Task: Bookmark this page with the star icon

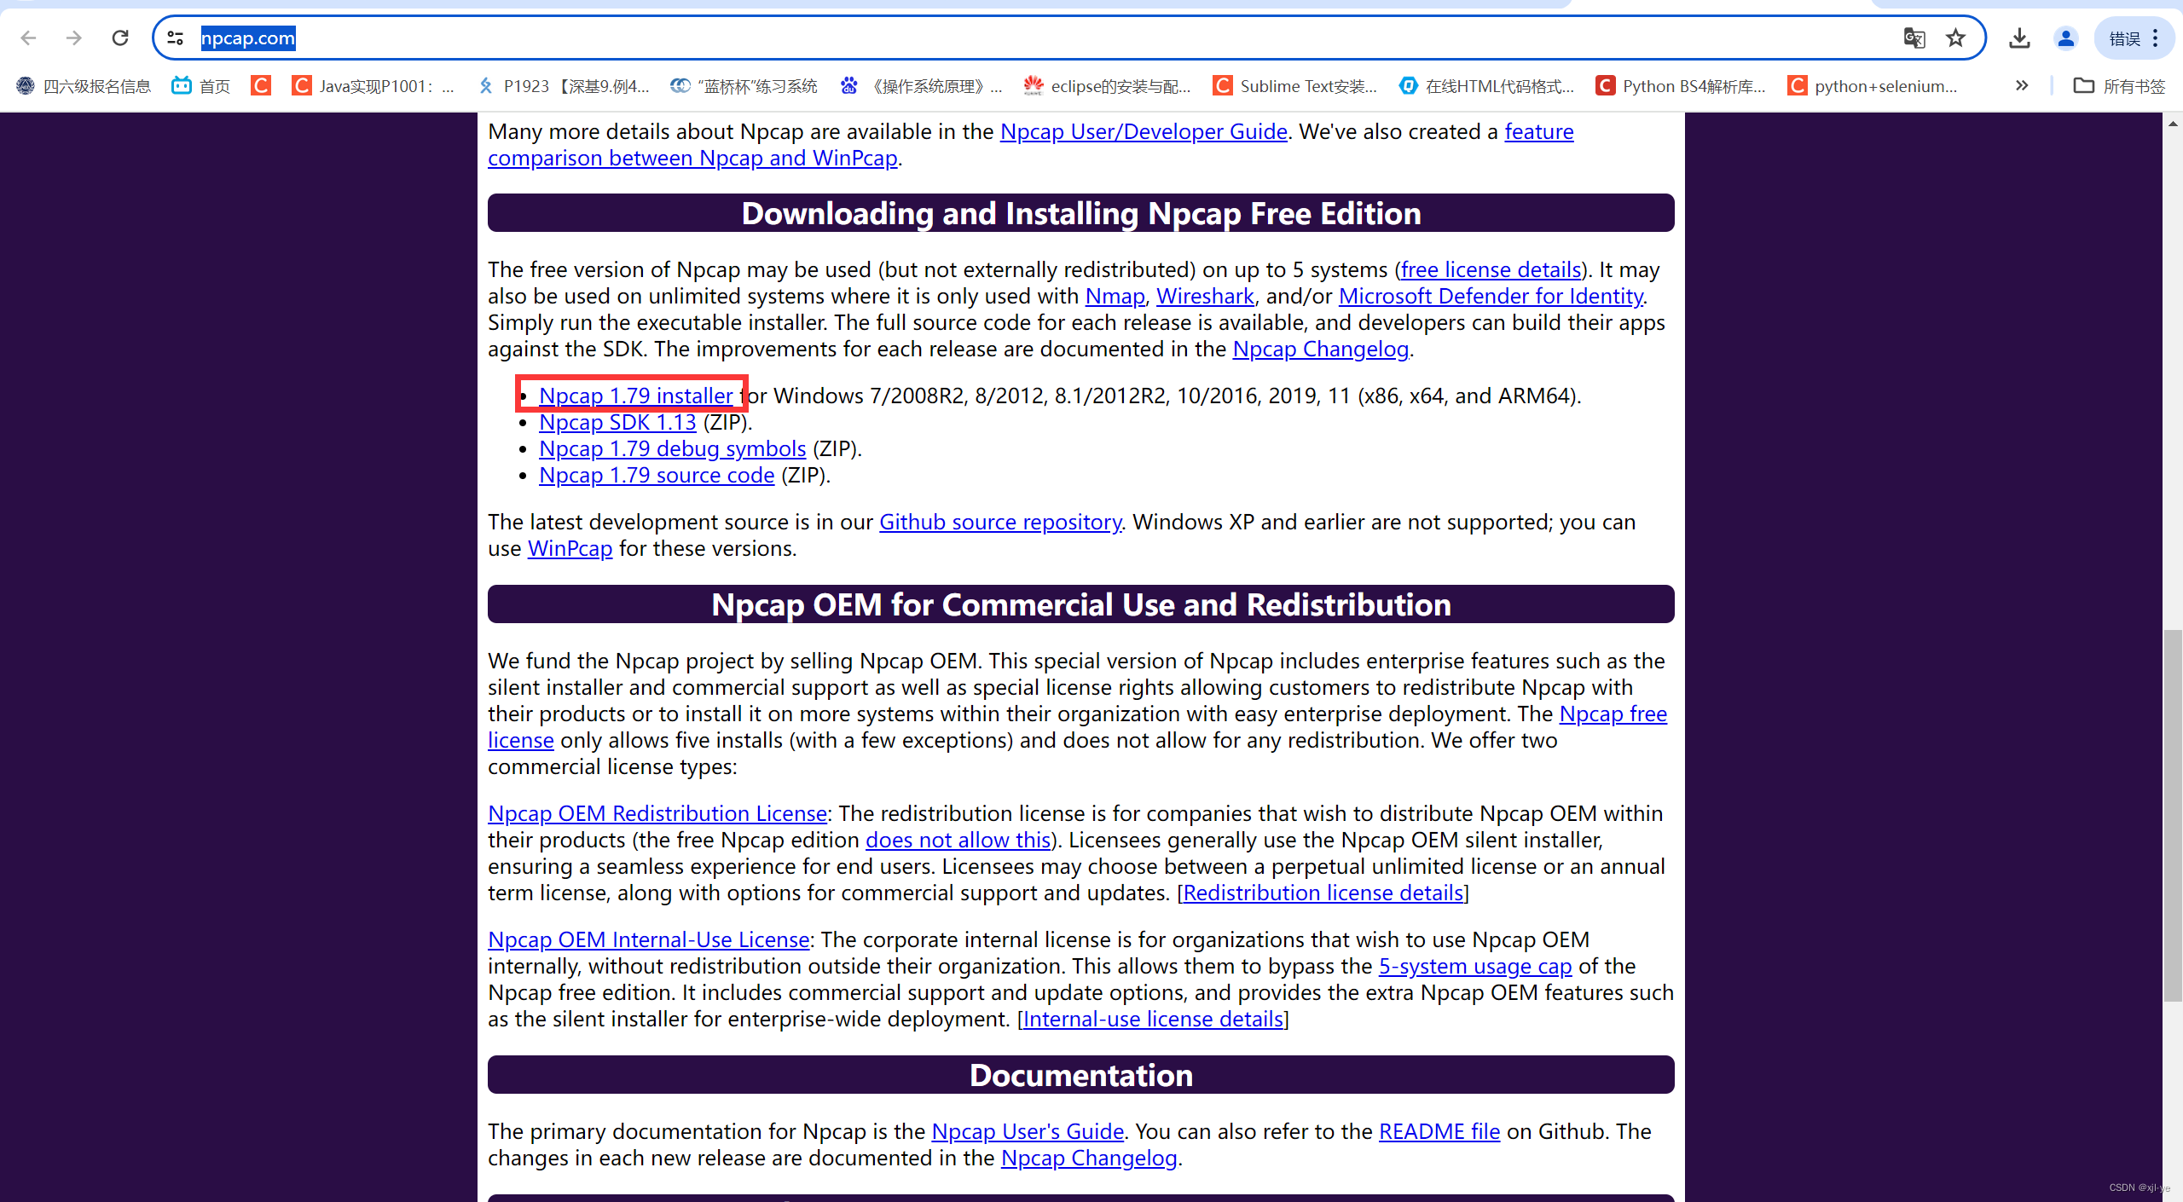Action: pos(1956,38)
